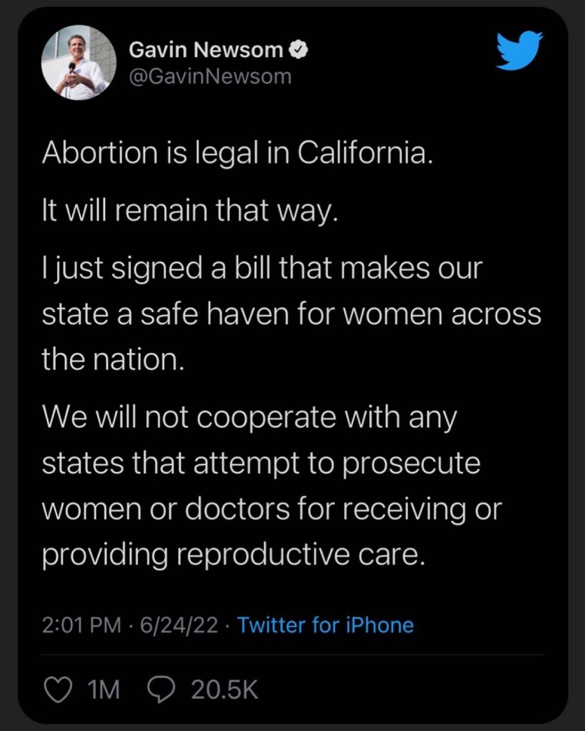
Task: Open Gavin Newsom's profile picture
Action: pyautogui.click(x=79, y=63)
